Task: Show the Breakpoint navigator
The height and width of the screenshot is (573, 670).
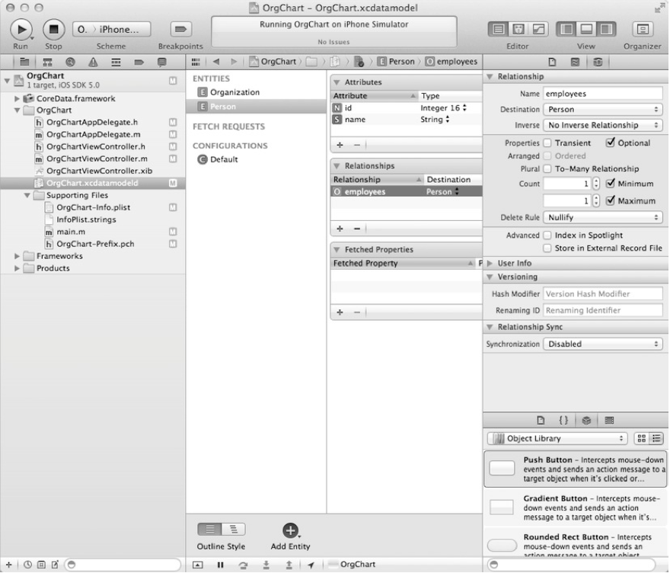Action: tap(139, 62)
